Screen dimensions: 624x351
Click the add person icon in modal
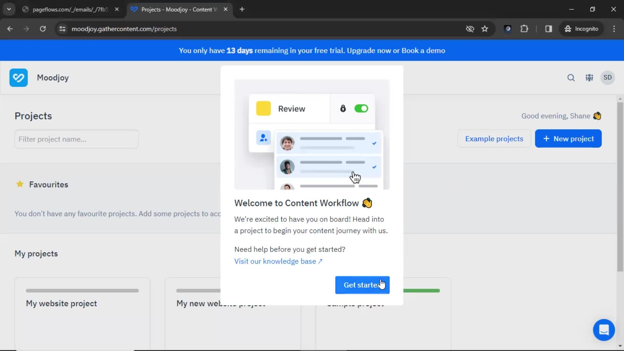click(x=263, y=137)
